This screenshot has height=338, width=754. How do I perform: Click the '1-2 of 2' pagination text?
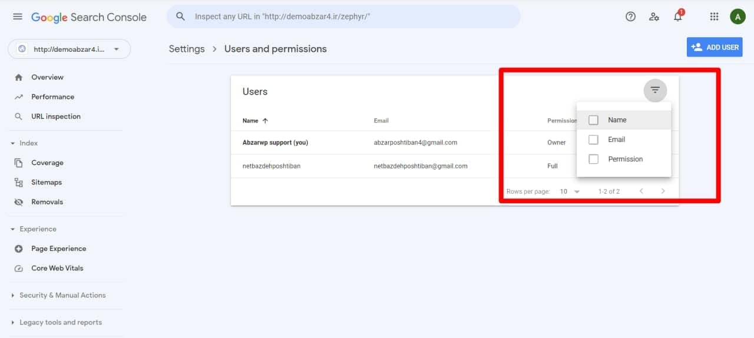click(609, 191)
